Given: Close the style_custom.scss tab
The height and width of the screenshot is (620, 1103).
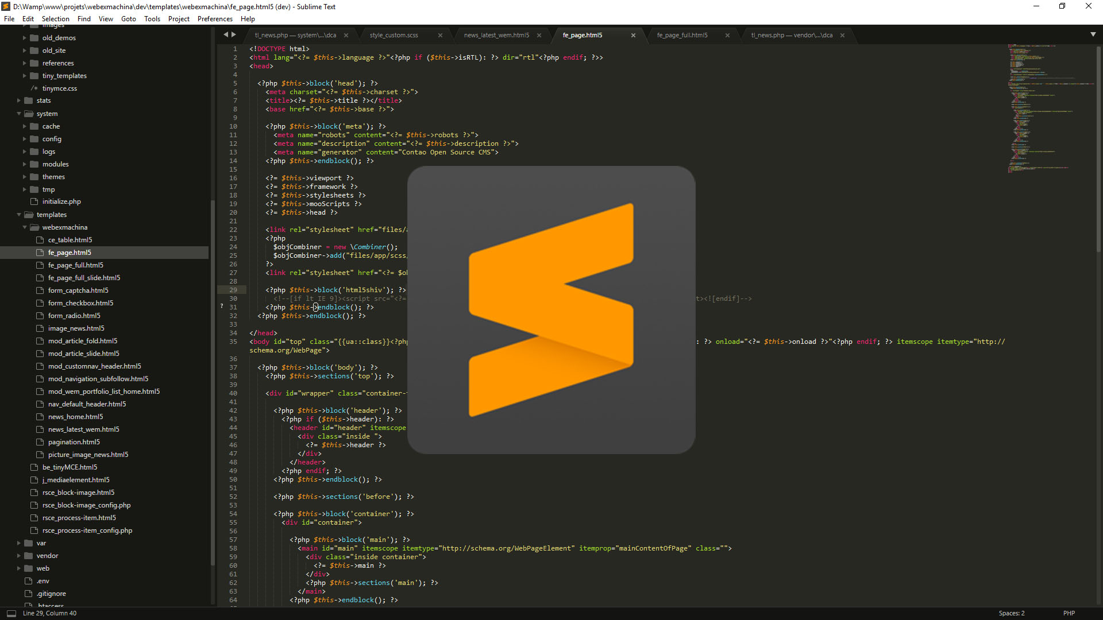Looking at the screenshot, I should tap(440, 35).
